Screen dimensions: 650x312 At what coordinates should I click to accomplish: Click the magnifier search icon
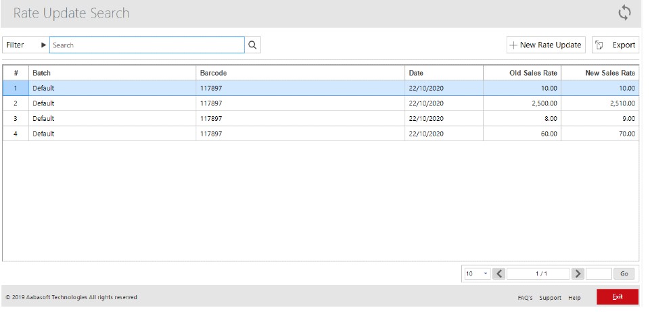coord(252,45)
